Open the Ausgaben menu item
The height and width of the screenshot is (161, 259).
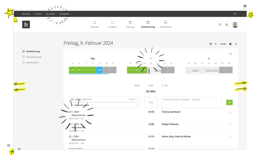coord(64,14)
